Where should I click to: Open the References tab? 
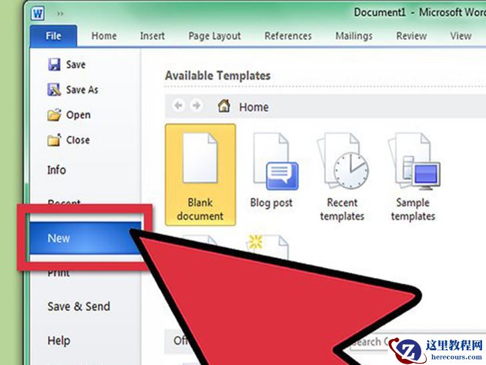(288, 36)
